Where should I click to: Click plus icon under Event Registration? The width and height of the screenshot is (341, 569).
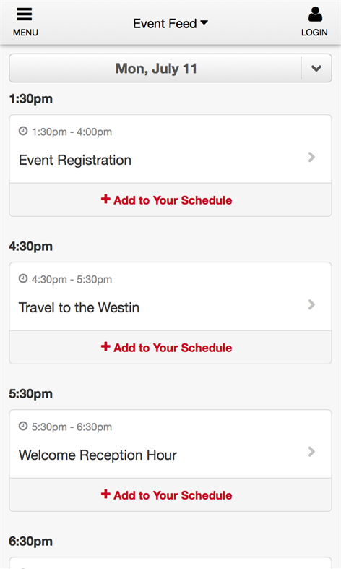pyautogui.click(x=105, y=199)
